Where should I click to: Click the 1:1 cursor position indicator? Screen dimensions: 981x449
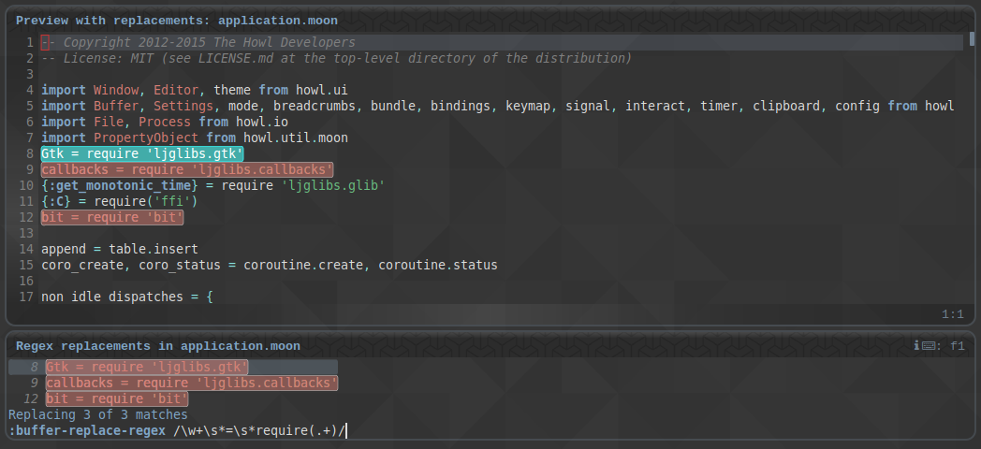[953, 314]
